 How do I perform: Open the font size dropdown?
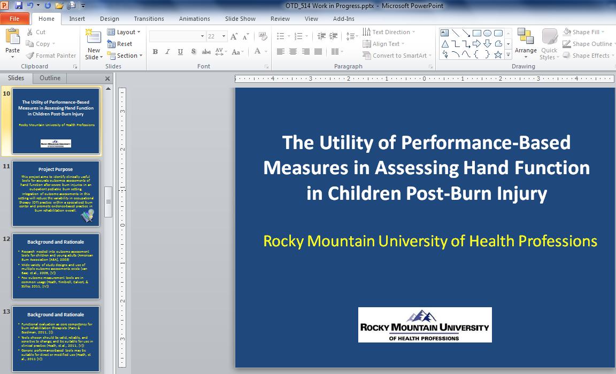224,36
